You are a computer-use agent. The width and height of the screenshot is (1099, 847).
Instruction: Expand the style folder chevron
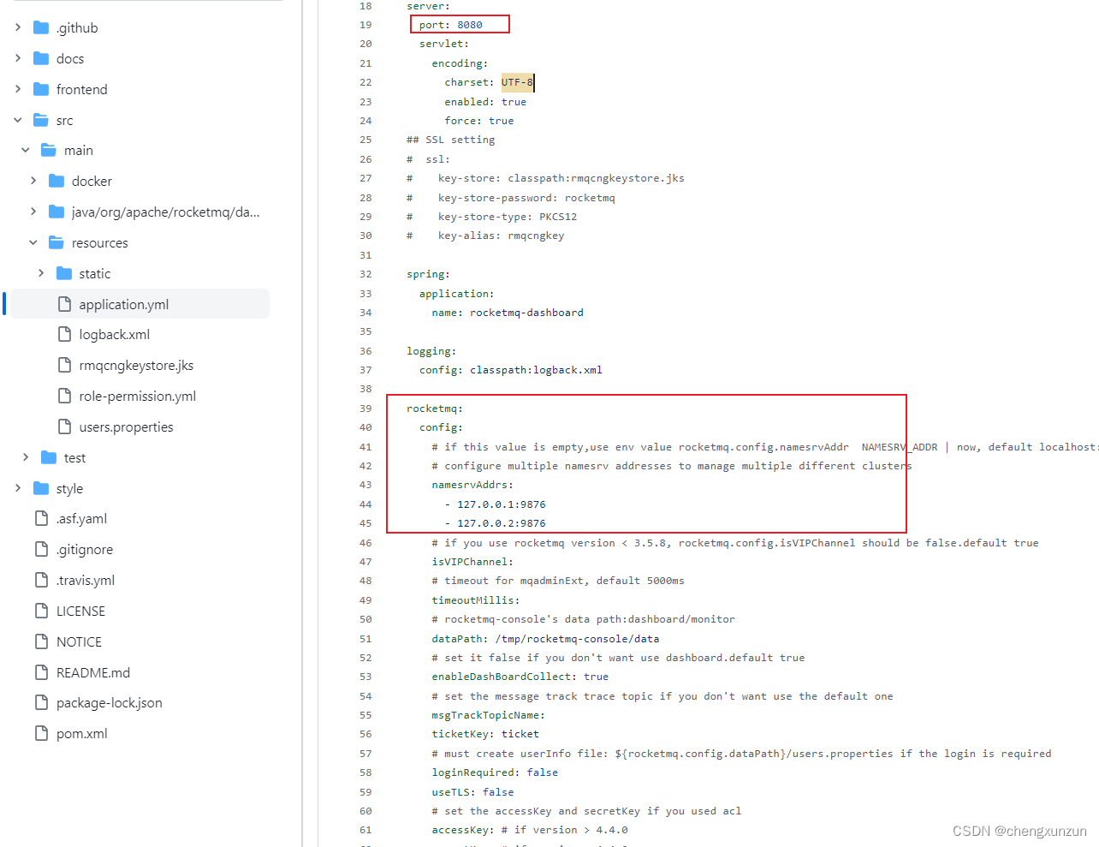(x=18, y=488)
